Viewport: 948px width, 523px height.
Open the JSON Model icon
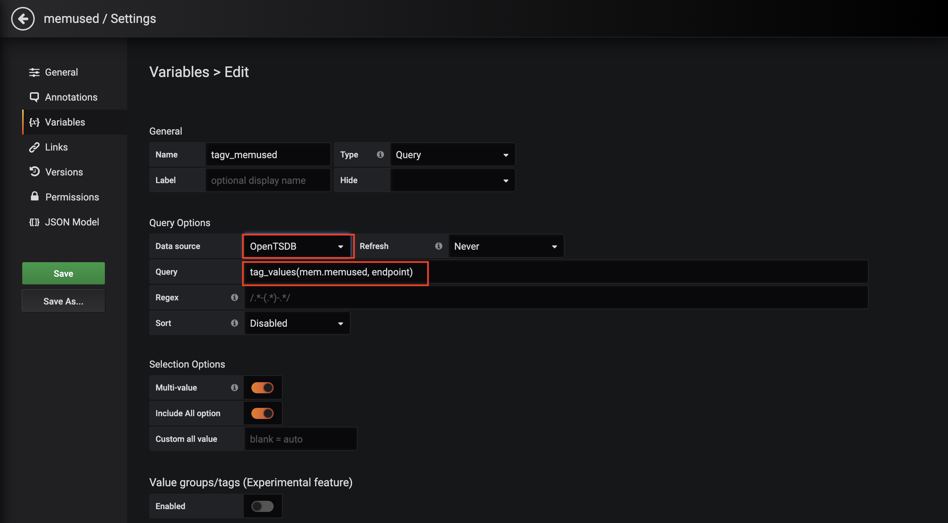[x=34, y=222]
